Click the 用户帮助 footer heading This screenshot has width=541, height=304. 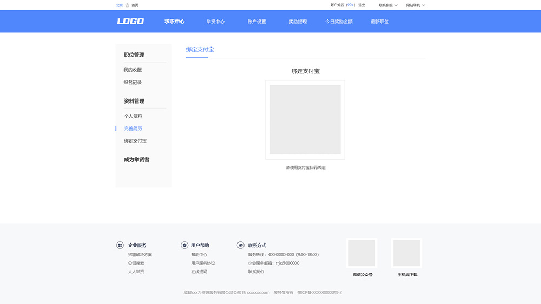point(200,245)
